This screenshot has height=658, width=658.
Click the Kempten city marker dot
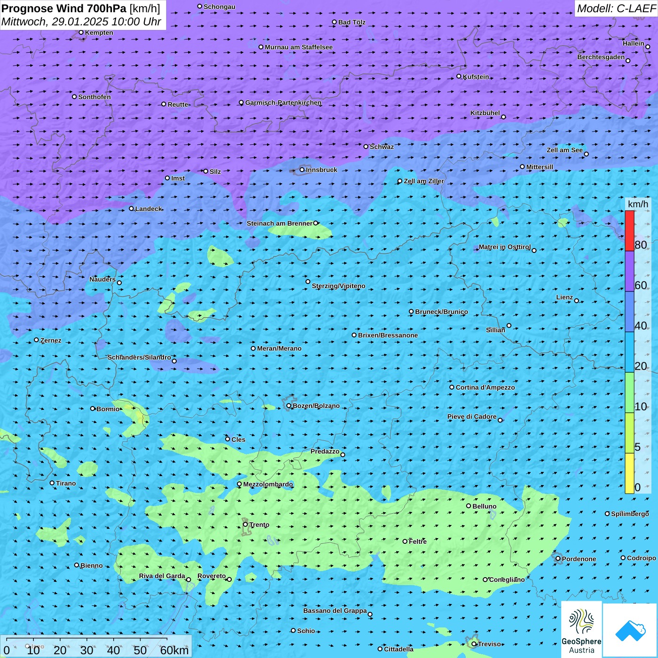tap(81, 32)
